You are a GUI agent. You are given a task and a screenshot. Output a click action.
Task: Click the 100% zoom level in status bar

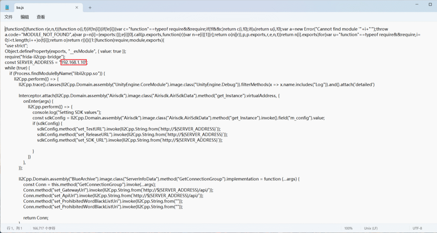point(348,228)
